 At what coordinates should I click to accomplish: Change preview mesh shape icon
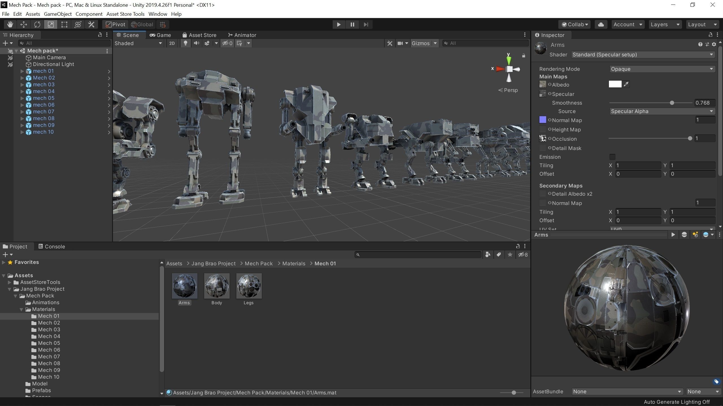684,235
